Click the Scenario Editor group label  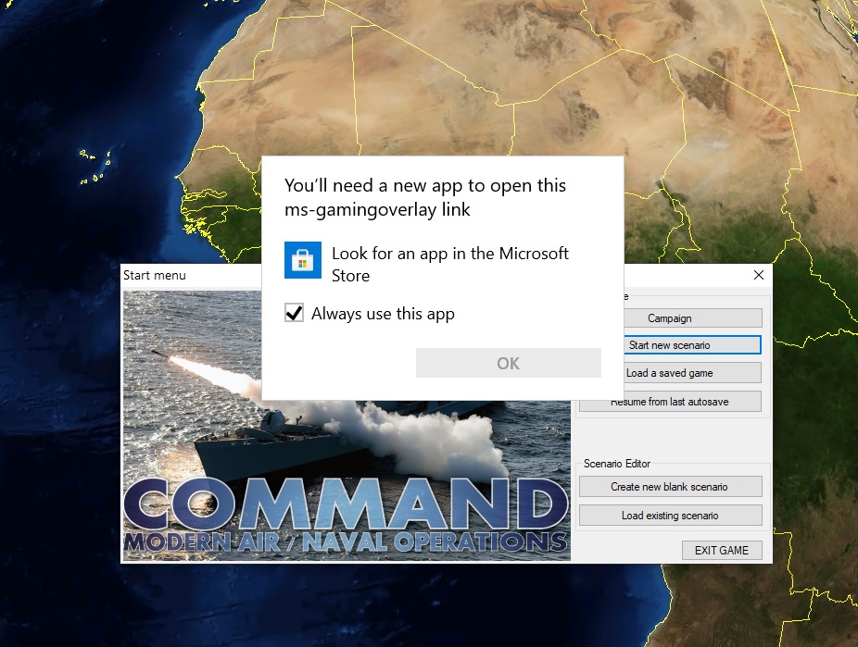click(617, 464)
